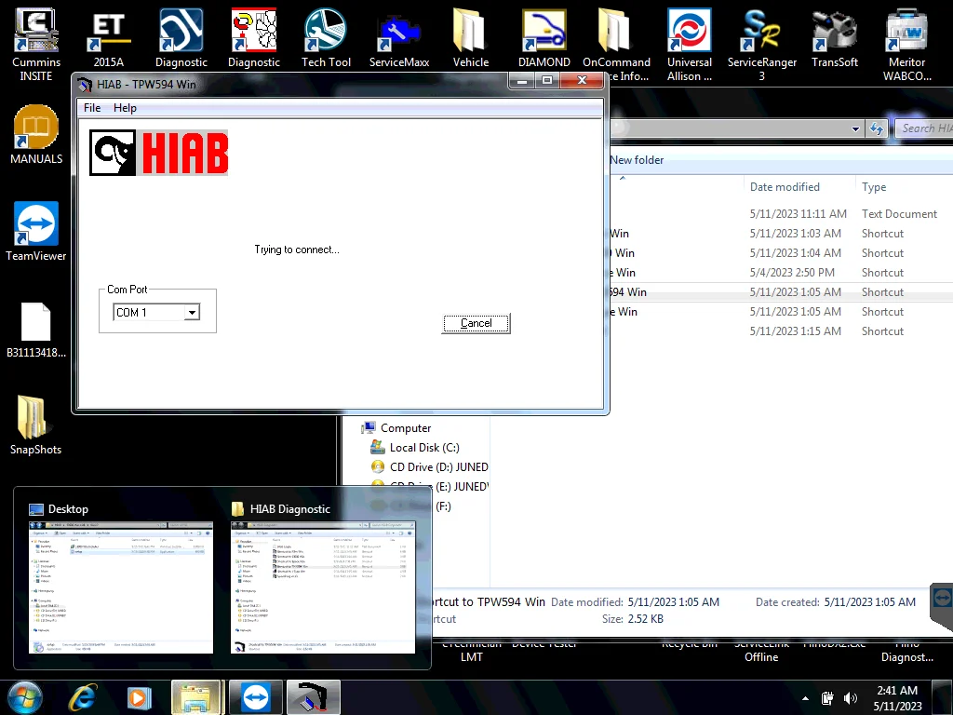Click the TeamViewer desktop shortcut
This screenshot has width=953, height=715.
[36, 226]
